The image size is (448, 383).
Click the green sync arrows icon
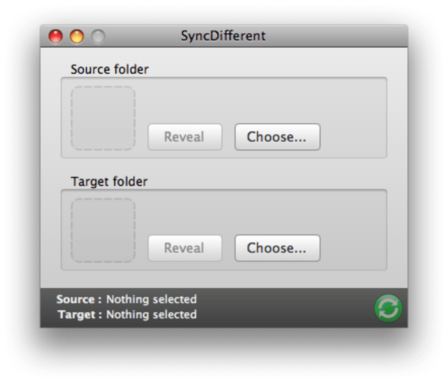388,308
